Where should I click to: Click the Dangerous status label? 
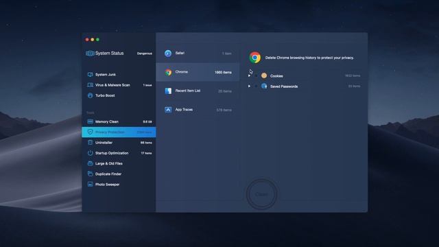point(145,54)
